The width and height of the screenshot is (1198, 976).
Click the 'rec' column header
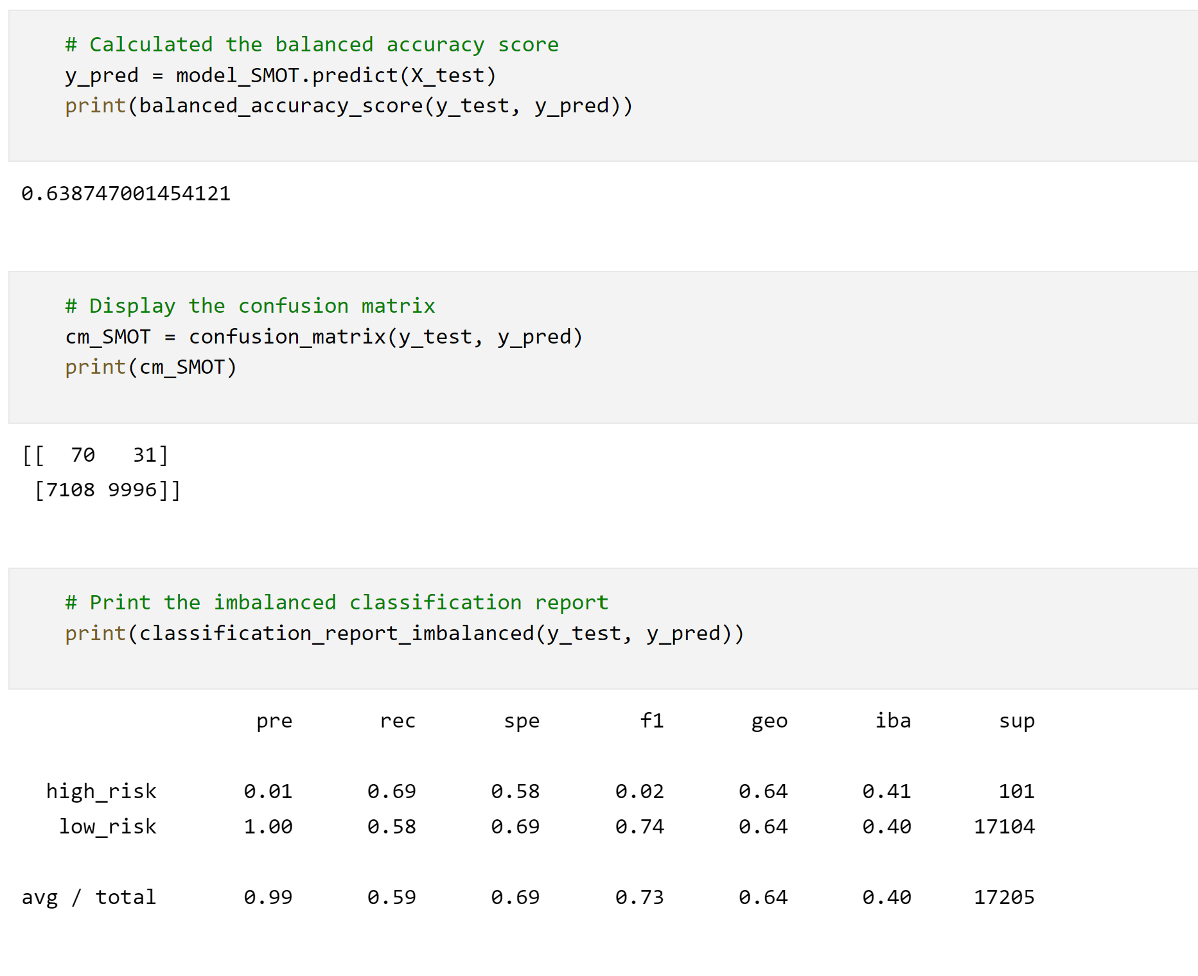point(398,721)
